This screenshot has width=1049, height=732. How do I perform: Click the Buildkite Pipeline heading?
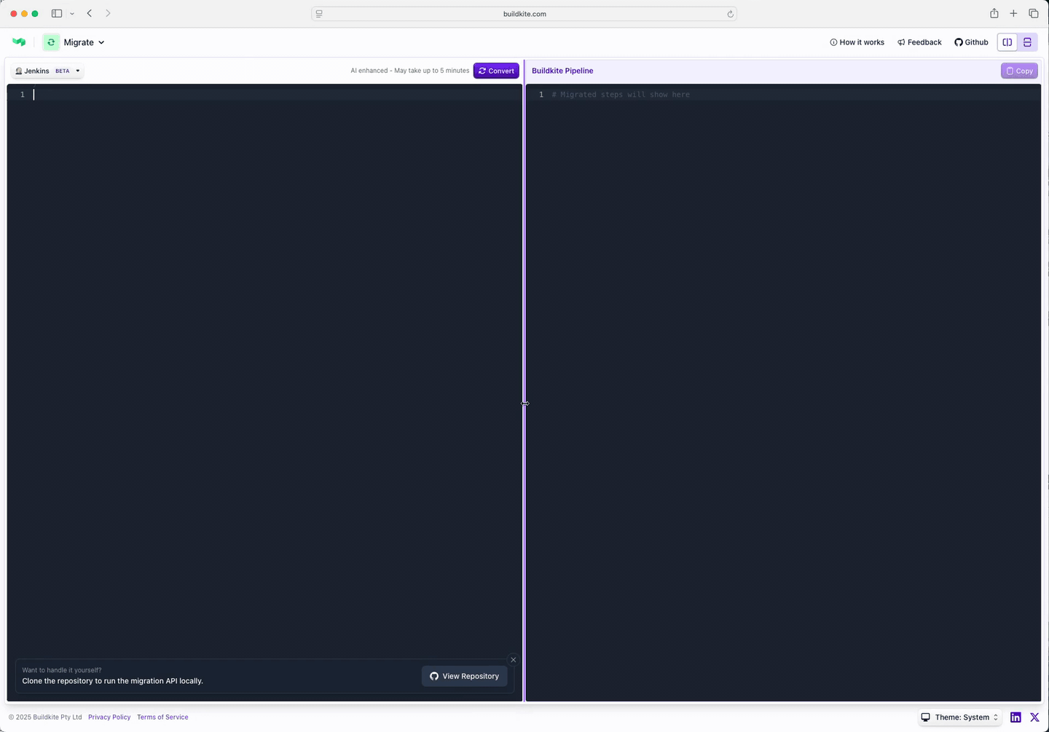tap(562, 71)
